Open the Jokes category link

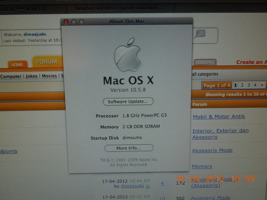[31, 76]
